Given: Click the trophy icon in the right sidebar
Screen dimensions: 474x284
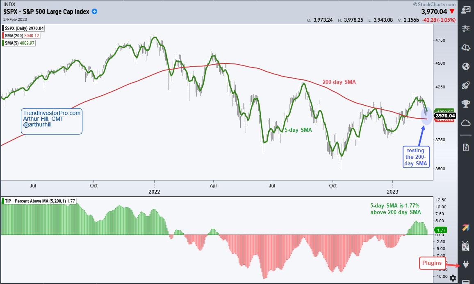Looking at the screenshot, I should 466,104.
